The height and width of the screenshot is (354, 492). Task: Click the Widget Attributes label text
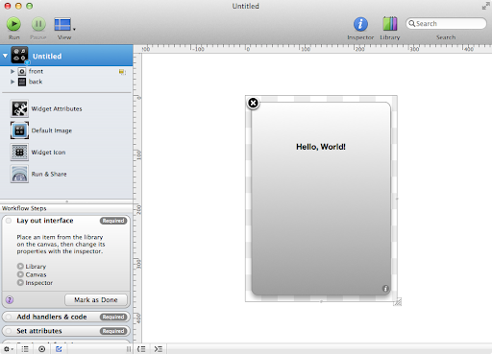click(57, 108)
